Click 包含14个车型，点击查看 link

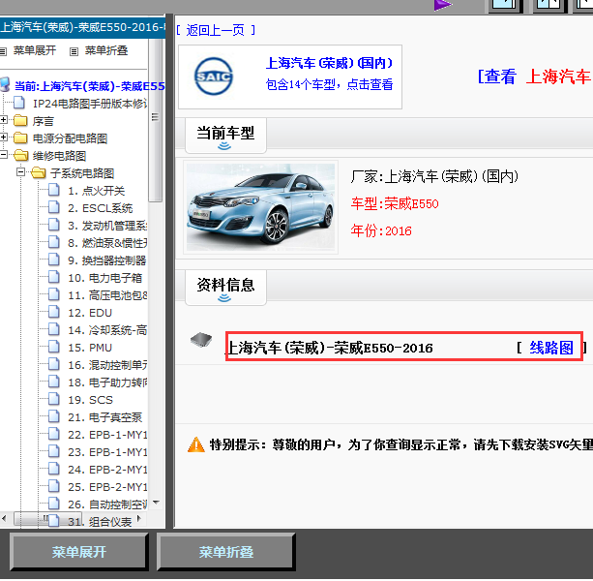point(329,84)
